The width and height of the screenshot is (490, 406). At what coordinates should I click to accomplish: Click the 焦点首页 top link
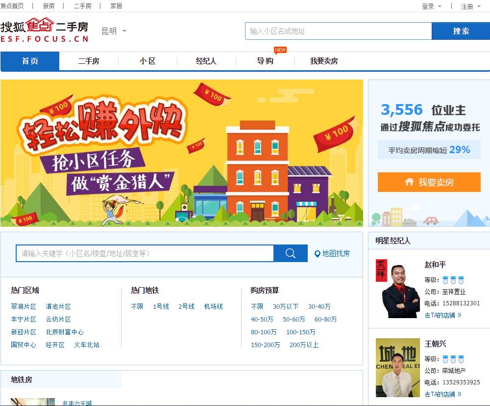tap(12, 6)
